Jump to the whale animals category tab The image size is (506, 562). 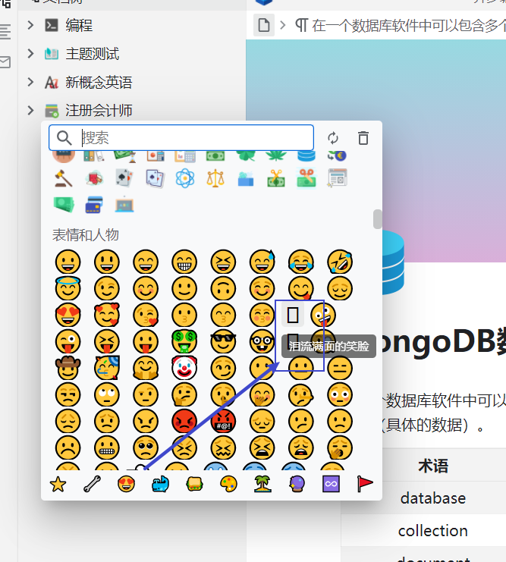tap(160, 484)
